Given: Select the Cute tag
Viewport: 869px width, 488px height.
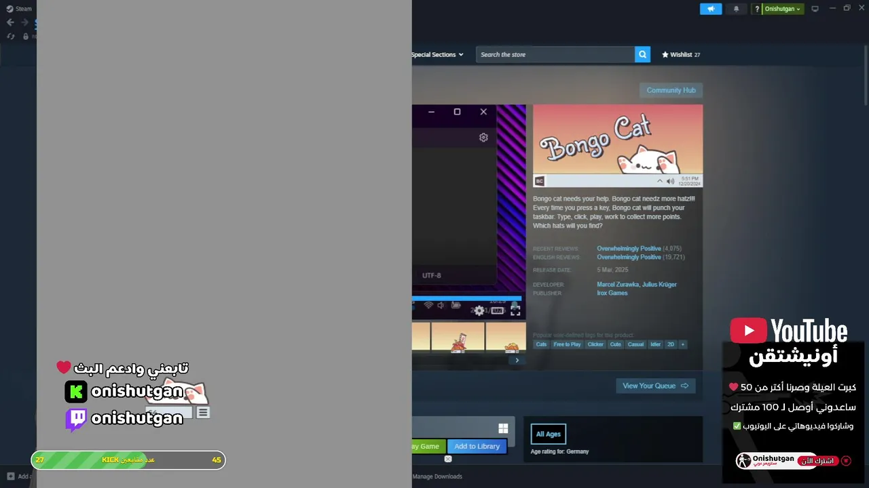Looking at the screenshot, I should point(615,344).
